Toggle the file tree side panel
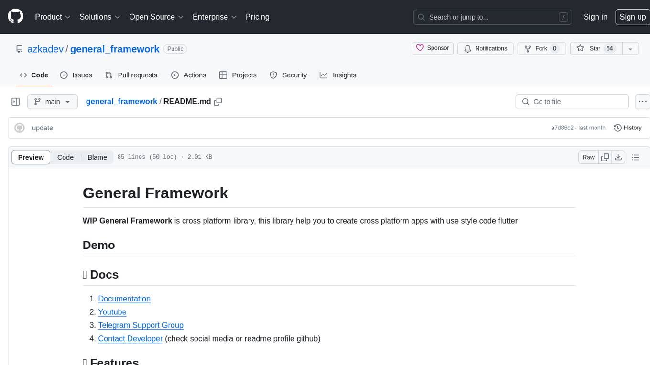650x365 pixels. click(16, 102)
